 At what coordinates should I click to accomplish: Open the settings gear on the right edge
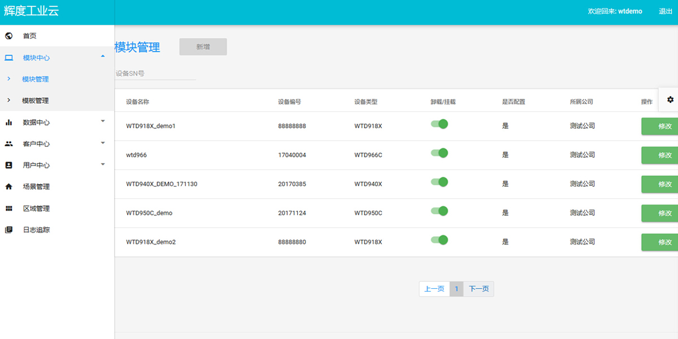[670, 99]
